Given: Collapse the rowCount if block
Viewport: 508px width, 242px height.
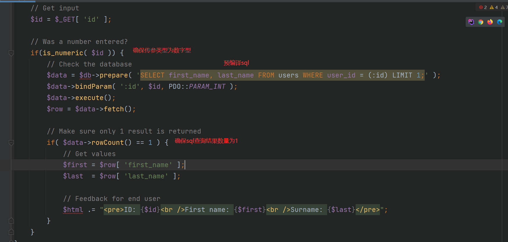Looking at the screenshot, I should [11, 143].
